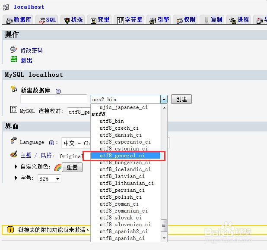Open the Original theme dropdown
The image size is (267, 250).
point(70,156)
